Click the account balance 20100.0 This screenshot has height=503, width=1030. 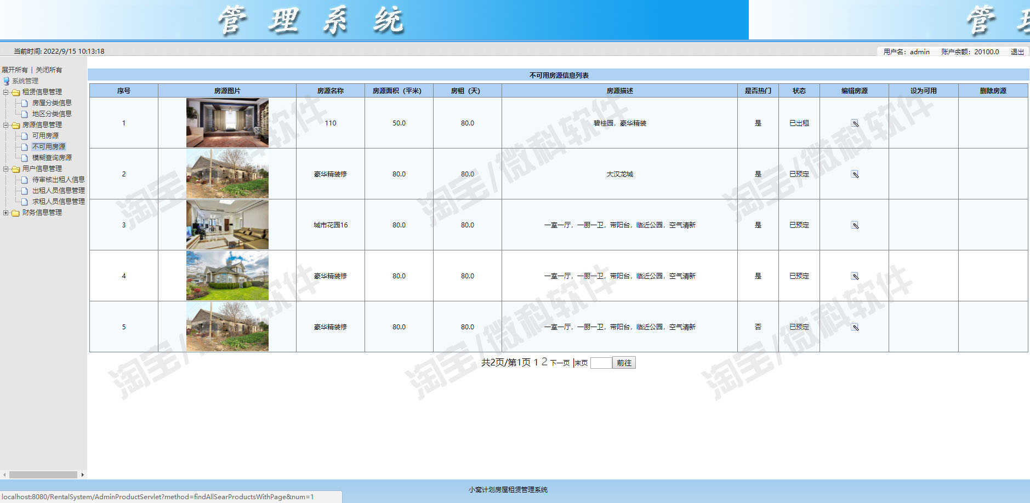(x=987, y=52)
